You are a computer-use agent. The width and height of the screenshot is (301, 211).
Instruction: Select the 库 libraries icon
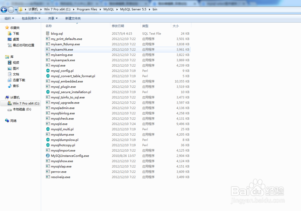point(7,57)
